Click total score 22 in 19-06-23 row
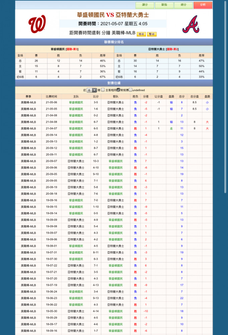 (x=182, y=298)
